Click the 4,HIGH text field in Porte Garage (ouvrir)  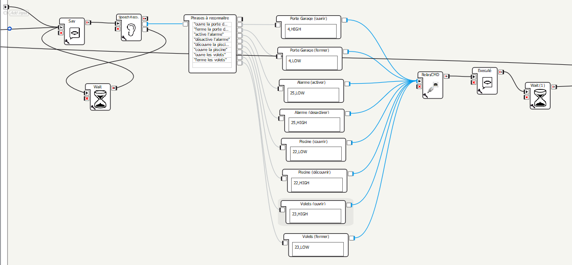coord(311,31)
